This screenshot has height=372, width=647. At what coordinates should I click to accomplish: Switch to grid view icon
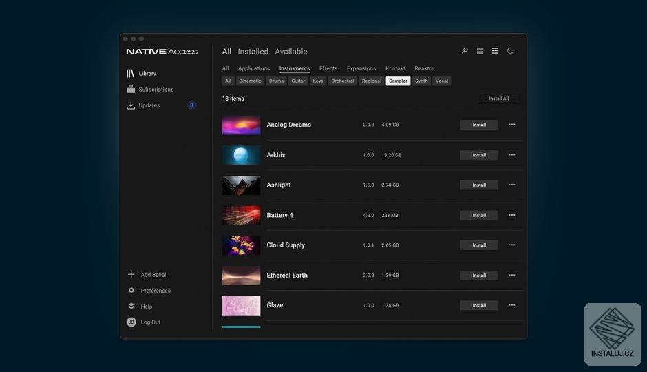click(480, 51)
